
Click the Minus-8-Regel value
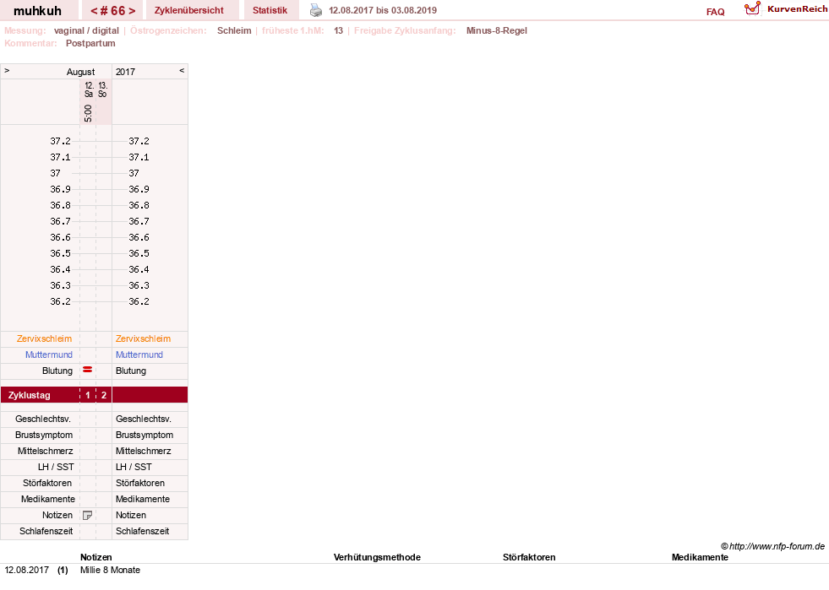[496, 30]
